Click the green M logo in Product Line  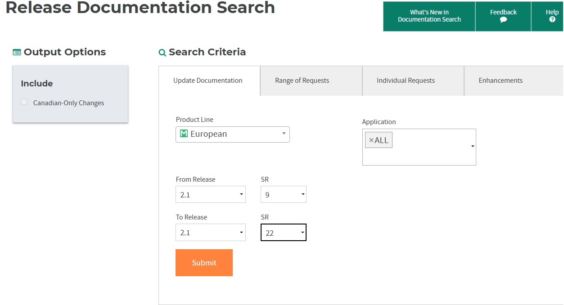(x=185, y=134)
